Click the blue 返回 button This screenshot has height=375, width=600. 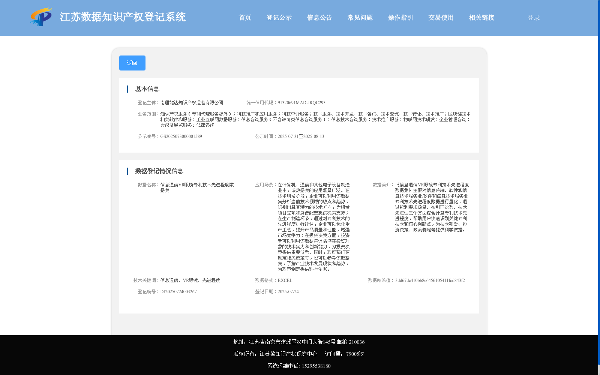[132, 63]
